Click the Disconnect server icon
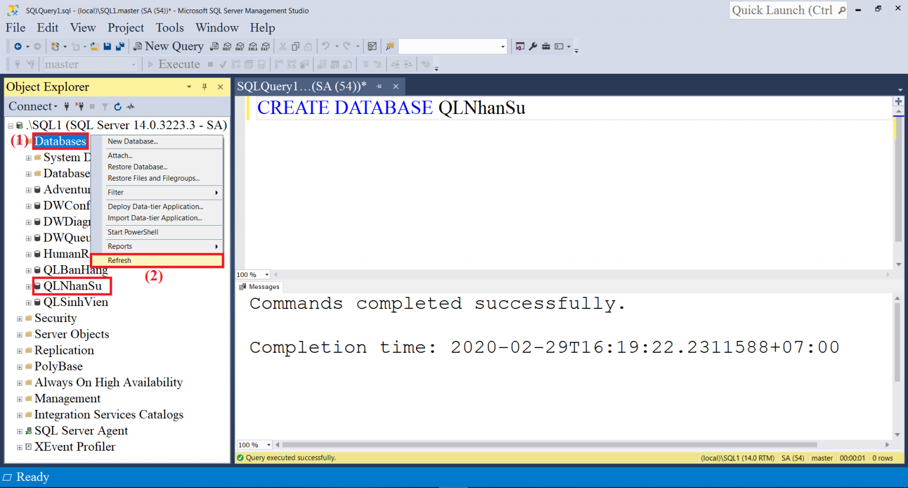Viewport: 908px width, 488px height. [x=79, y=106]
